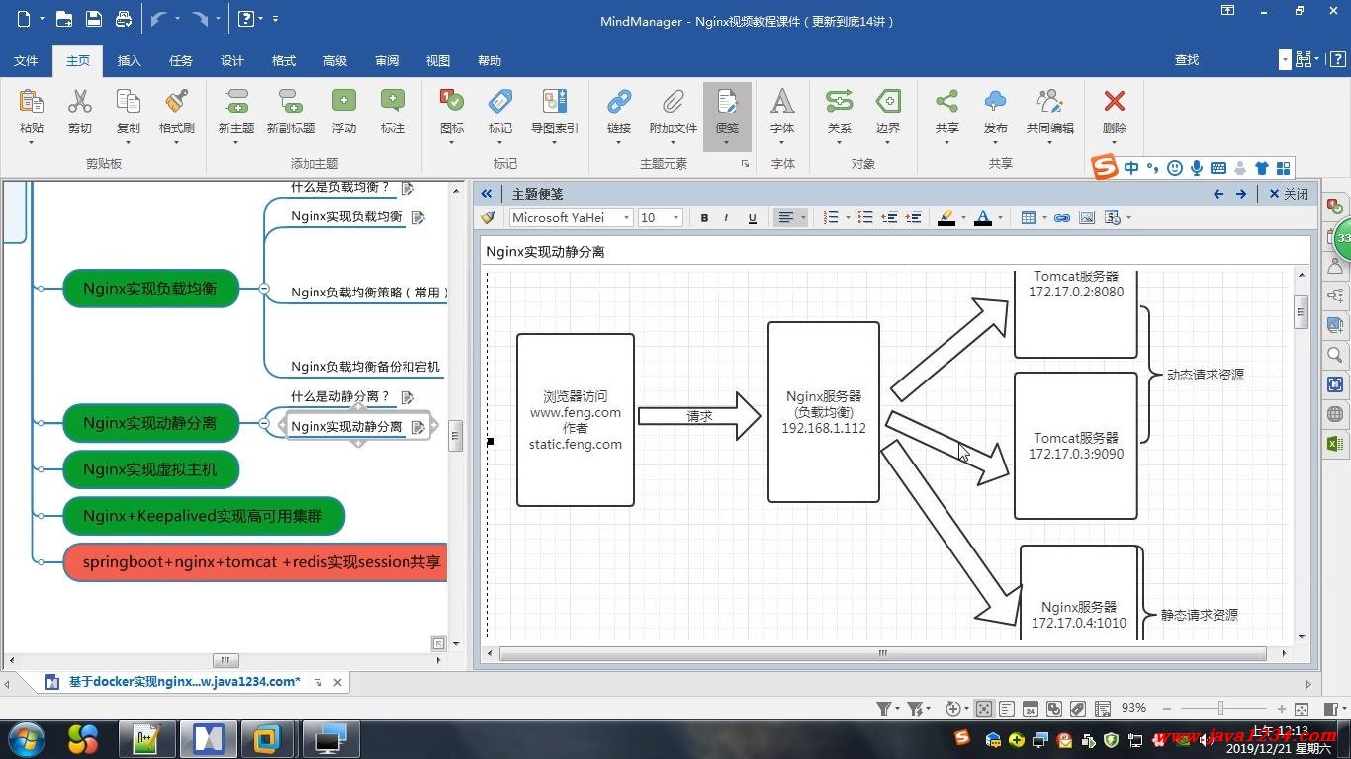Select the Nginx实现虚拟主机 topic
Image resolution: width=1351 pixels, height=759 pixels.
(150, 469)
